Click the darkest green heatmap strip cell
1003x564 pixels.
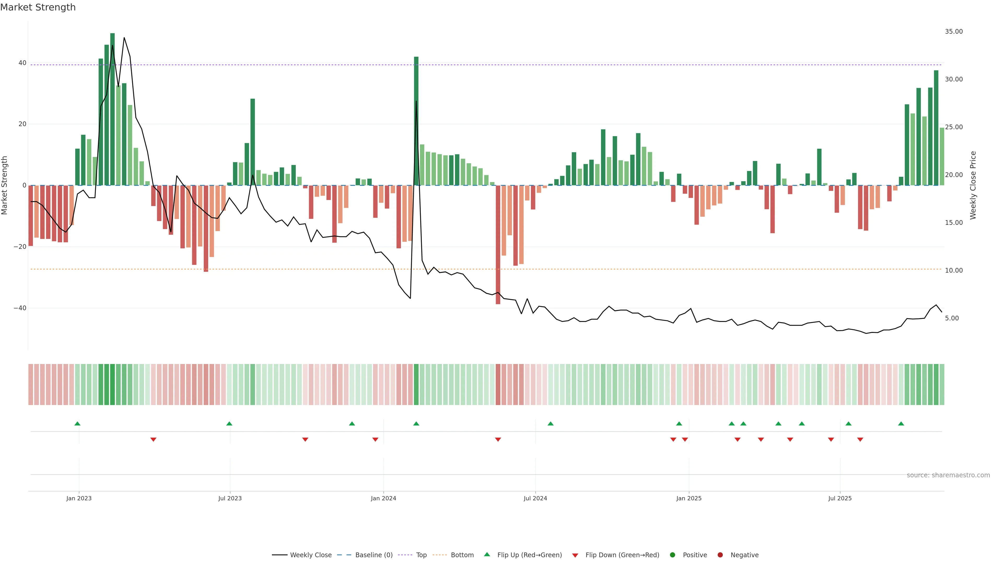pos(113,384)
